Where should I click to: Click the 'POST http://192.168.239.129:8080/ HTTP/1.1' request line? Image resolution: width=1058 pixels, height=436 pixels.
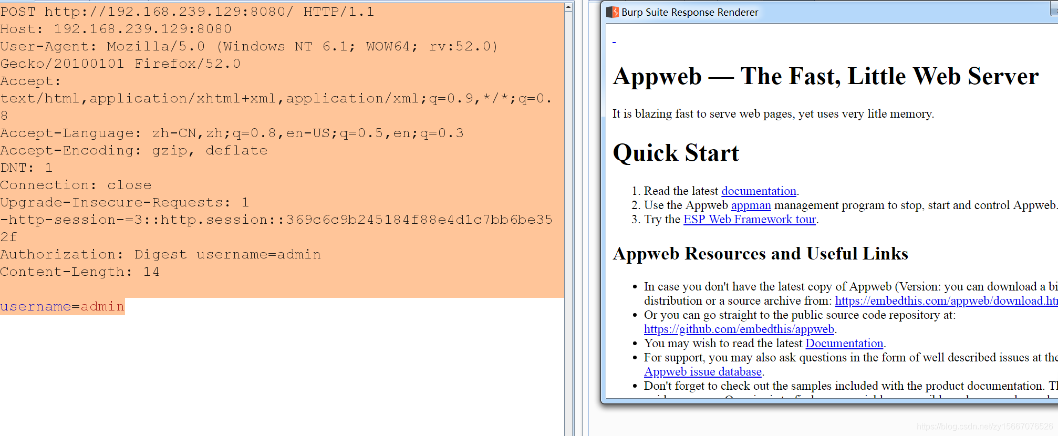coord(187,12)
